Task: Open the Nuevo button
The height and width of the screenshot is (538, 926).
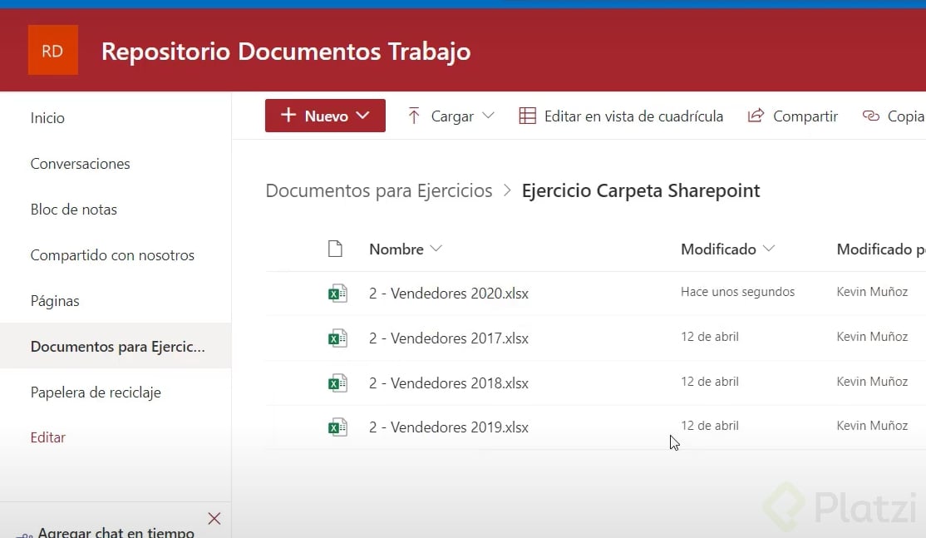Action: click(325, 116)
